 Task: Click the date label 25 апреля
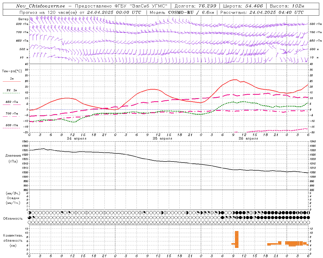pyautogui.click(x=162, y=139)
